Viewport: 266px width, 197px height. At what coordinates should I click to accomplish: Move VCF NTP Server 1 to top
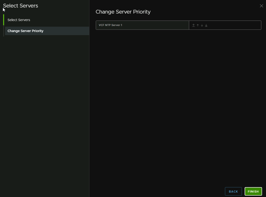coord(193,25)
